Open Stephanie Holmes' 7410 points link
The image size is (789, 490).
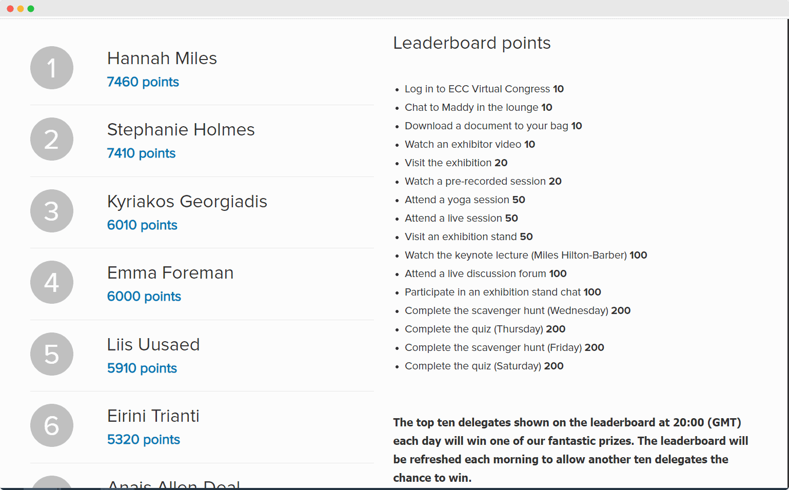point(141,153)
